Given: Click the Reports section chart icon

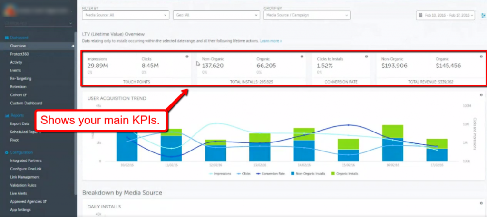Looking at the screenshot, I should (7, 116).
